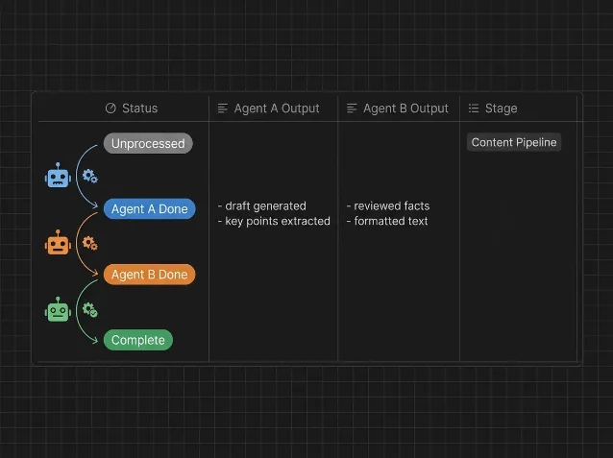
Task: Click the orange robot agent icon
Action: point(58,243)
